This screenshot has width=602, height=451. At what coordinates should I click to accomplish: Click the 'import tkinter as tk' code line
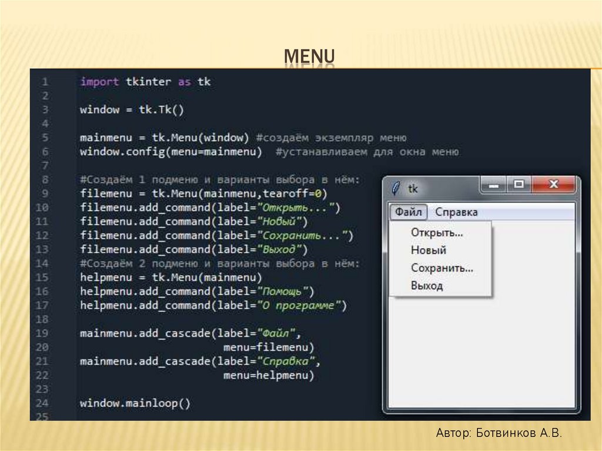pyautogui.click(x=146, y=82)
